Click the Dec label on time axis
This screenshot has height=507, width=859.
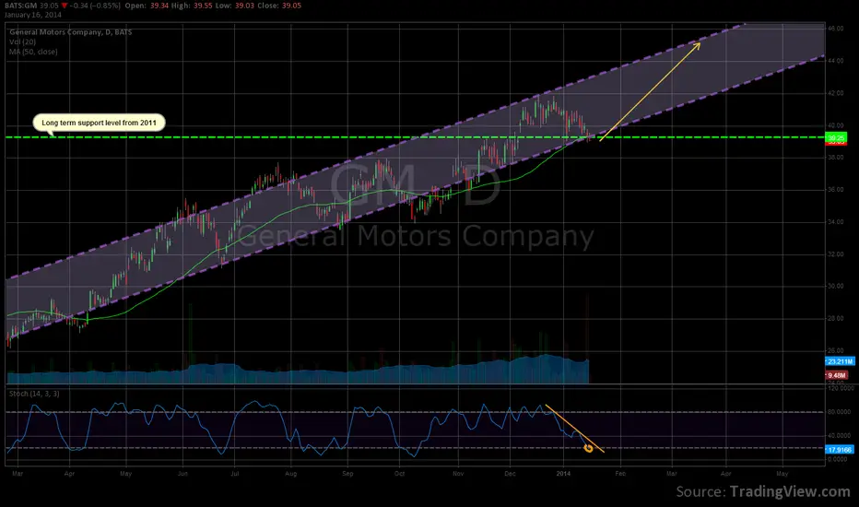510,474
